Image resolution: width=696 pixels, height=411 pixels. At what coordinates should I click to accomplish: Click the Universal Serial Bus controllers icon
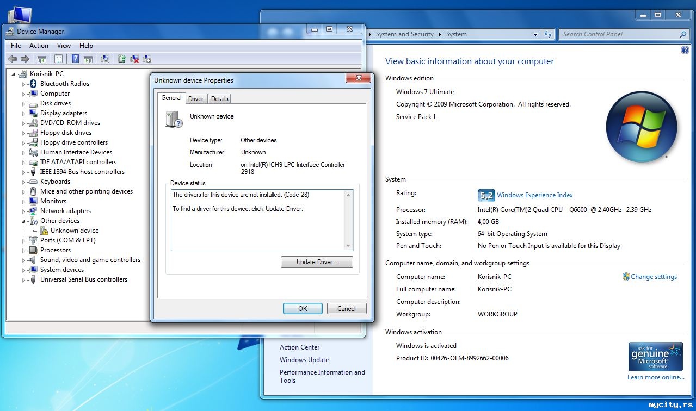tap(33, 279)
